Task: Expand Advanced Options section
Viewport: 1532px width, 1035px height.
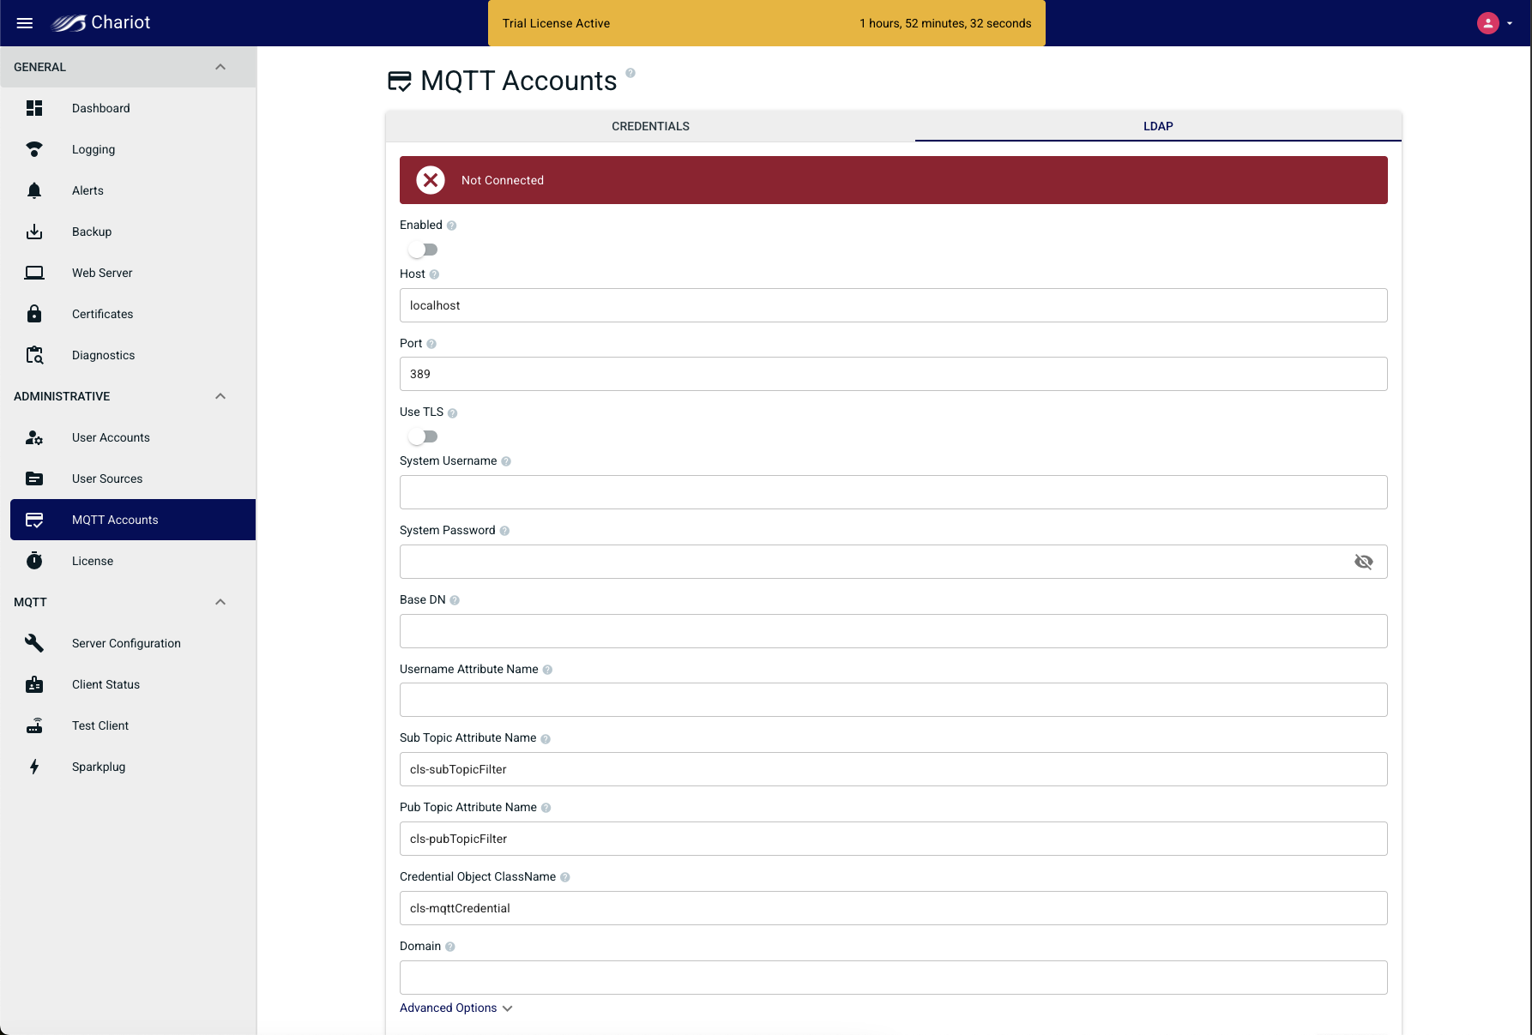Action: (455, 1008)
